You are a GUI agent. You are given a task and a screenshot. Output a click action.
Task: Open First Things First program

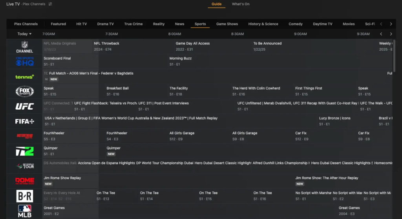(x=325, y=91)
